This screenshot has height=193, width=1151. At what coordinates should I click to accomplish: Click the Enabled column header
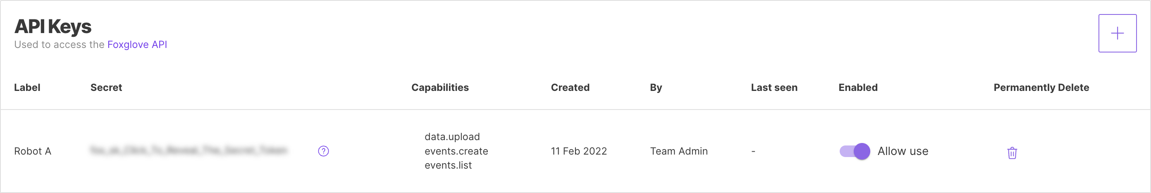(858, 88)
